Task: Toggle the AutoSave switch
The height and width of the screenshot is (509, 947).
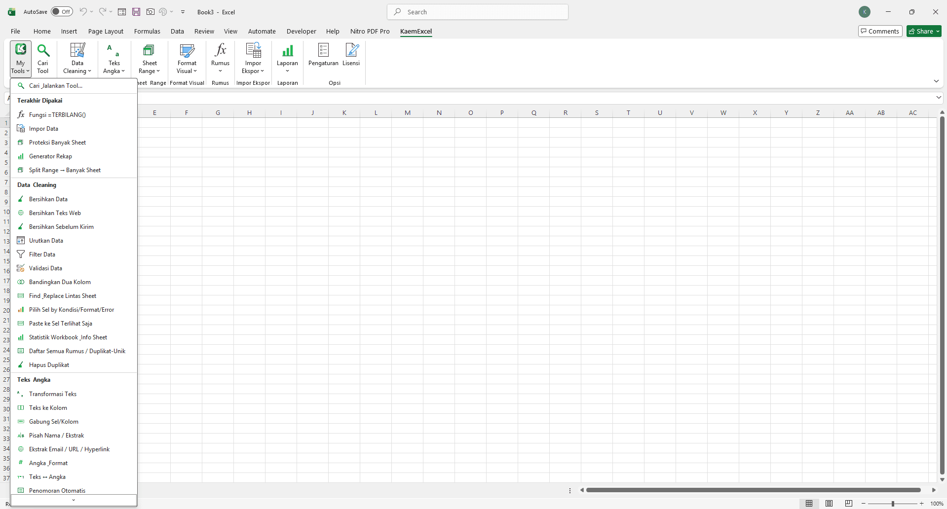Action: (62, 12)
